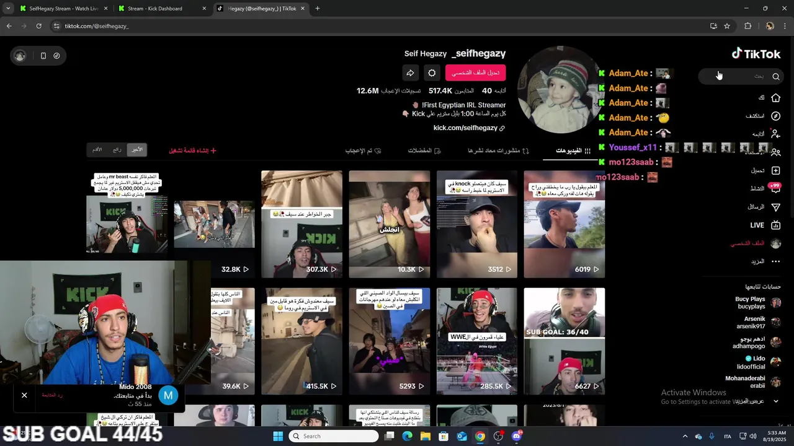Open Microsoft Edge from taskbar

pyautogui.click(x=407, y=436)
